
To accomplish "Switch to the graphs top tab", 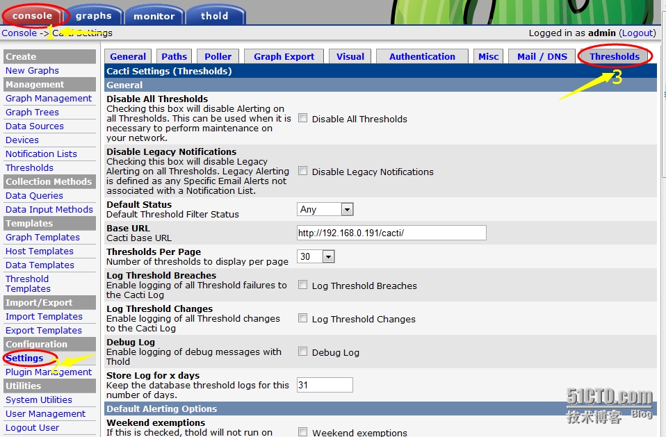I will pyautogui.click(x=93, y=16).
